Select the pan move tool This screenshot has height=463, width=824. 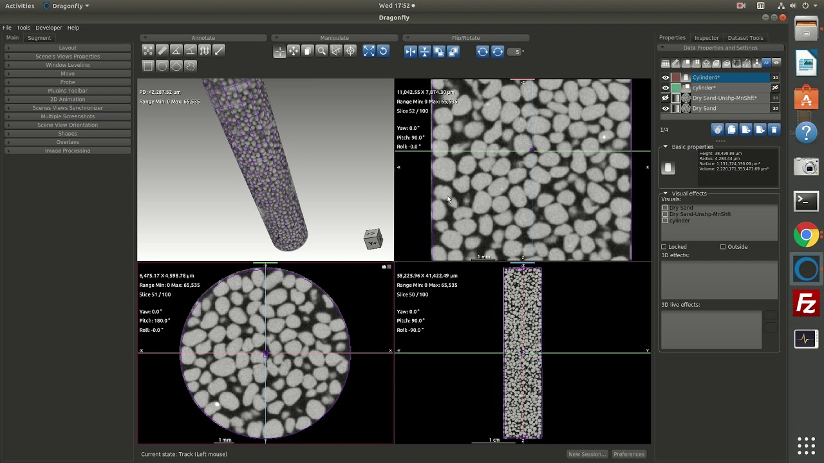[294, 51]
